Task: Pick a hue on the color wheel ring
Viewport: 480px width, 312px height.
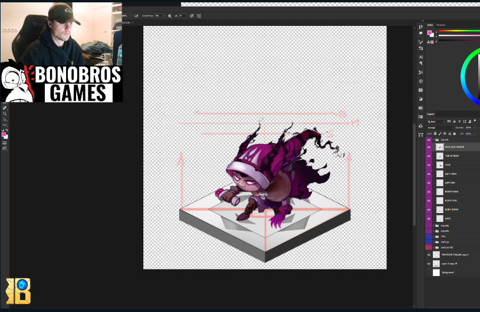Action: coord(463,77)
